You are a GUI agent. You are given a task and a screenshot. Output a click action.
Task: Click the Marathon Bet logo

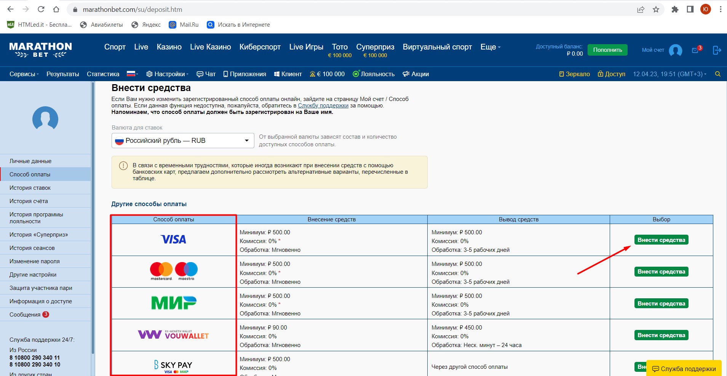pyautogui.click(x=40, y=50)
